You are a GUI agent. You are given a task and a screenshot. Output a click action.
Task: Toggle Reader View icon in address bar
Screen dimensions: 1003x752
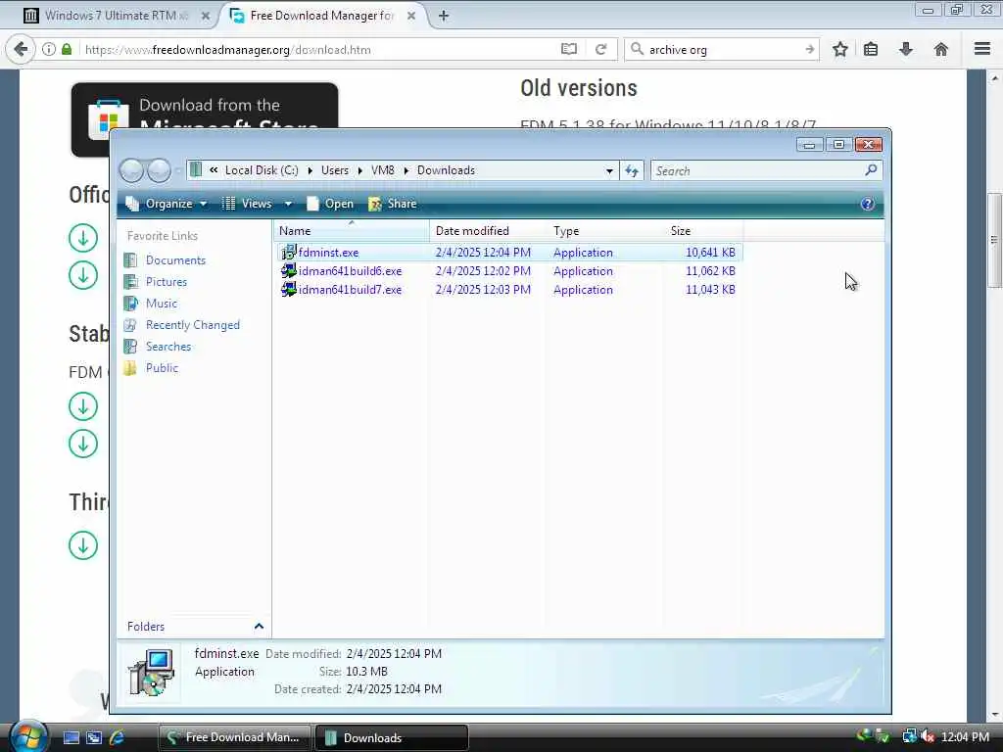pos(569,49)
